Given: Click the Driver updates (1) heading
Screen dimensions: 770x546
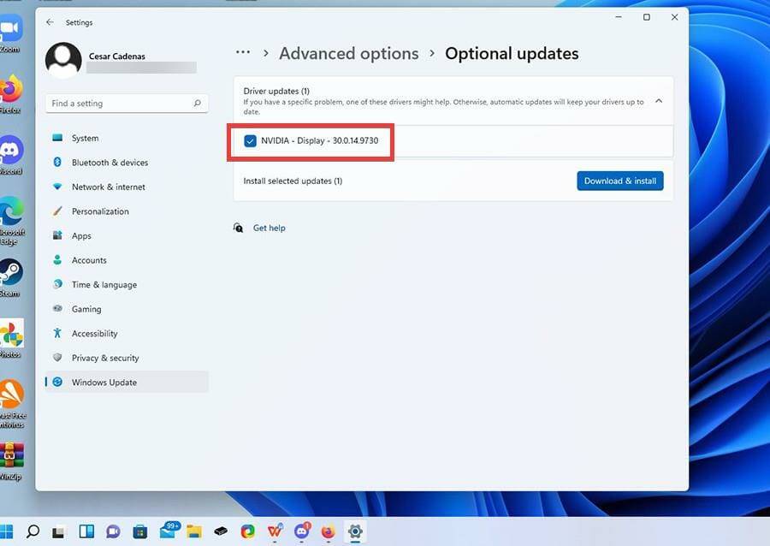Looking at the screenshot, I should (x=276, y=91).
